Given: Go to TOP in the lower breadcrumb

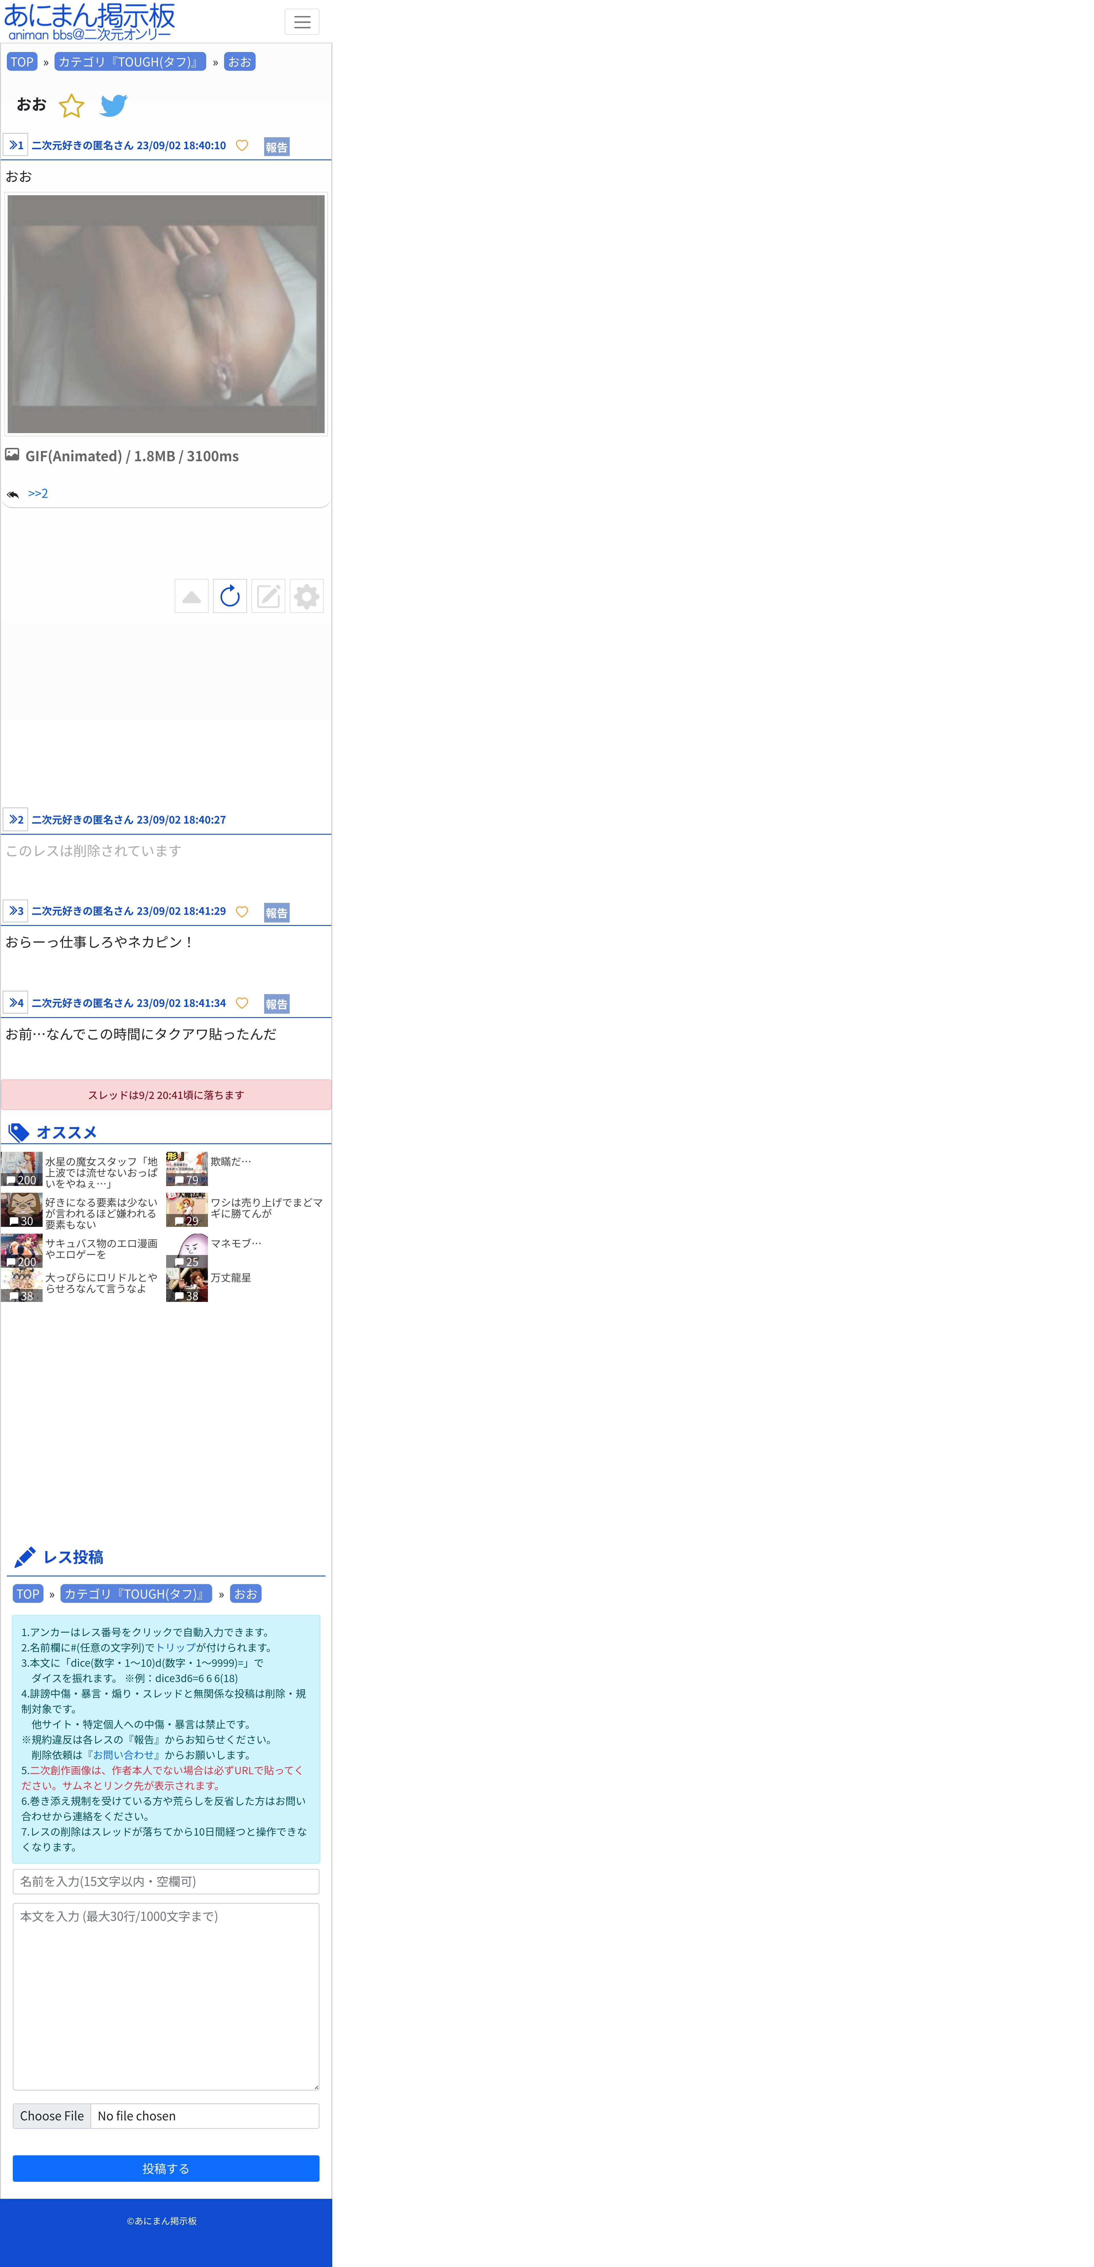Looking at the screenshot, I should 28,1594.
